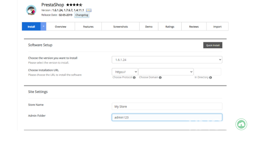
Task: Expand the Install dropdown arrow
Action: pos(43,26)
